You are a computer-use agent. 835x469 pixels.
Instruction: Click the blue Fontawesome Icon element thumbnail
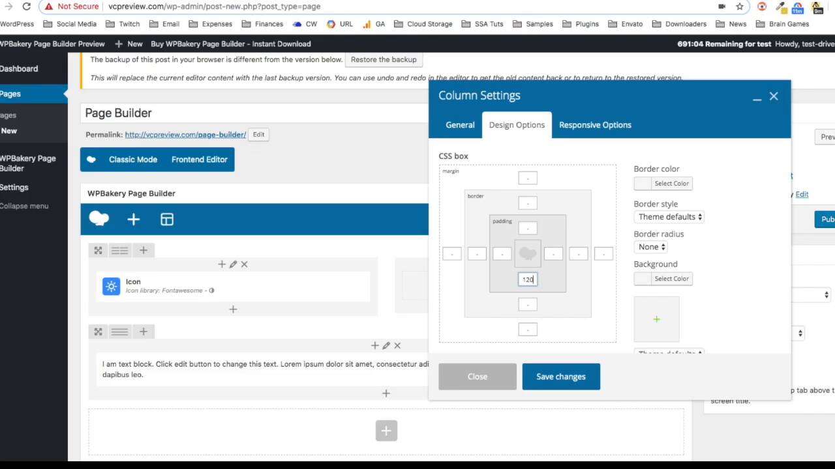111,286
